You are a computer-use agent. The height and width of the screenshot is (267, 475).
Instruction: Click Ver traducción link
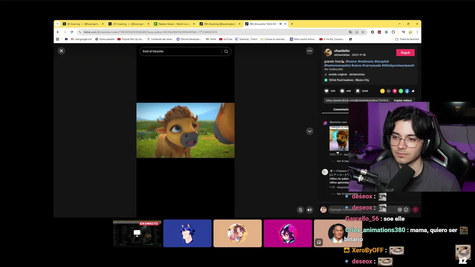click(333, 69)
